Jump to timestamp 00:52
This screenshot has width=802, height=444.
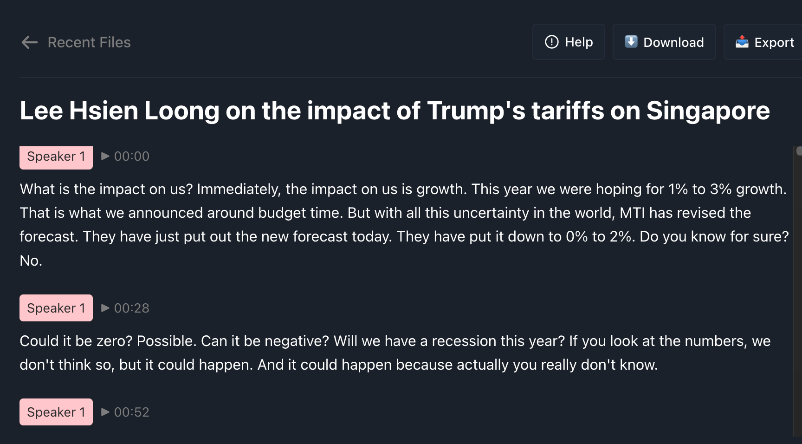coord(132,412)
